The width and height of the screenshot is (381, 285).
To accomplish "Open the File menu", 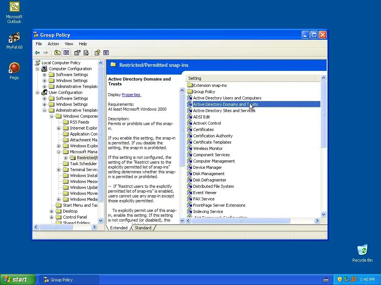I will coord(39,44).
